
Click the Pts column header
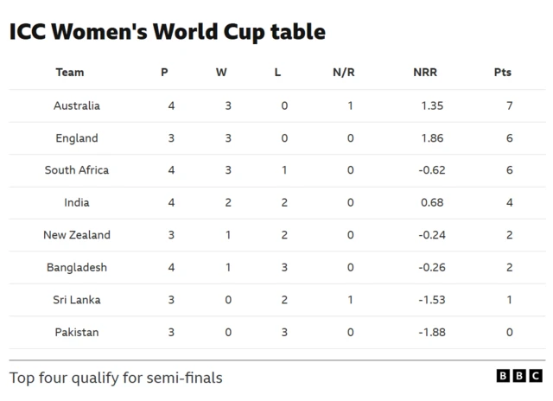(502, 73)
